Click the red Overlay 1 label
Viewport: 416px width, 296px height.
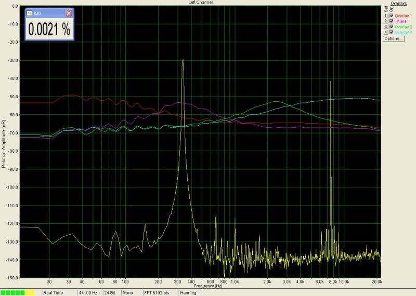[x=404, y=16]
